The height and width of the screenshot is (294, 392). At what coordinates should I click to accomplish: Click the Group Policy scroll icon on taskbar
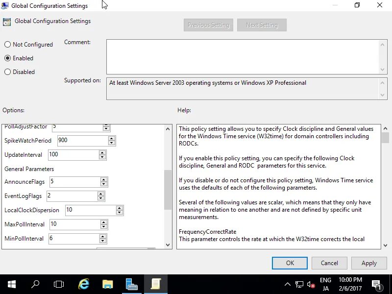(155, 284)
